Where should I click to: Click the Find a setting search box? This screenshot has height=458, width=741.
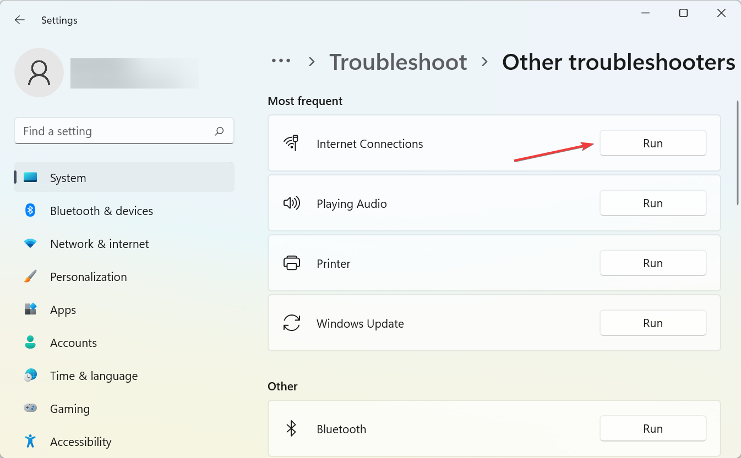(116, 131)
